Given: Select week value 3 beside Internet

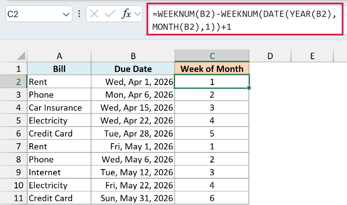Looking at the screenshot, I should [212, 172].
